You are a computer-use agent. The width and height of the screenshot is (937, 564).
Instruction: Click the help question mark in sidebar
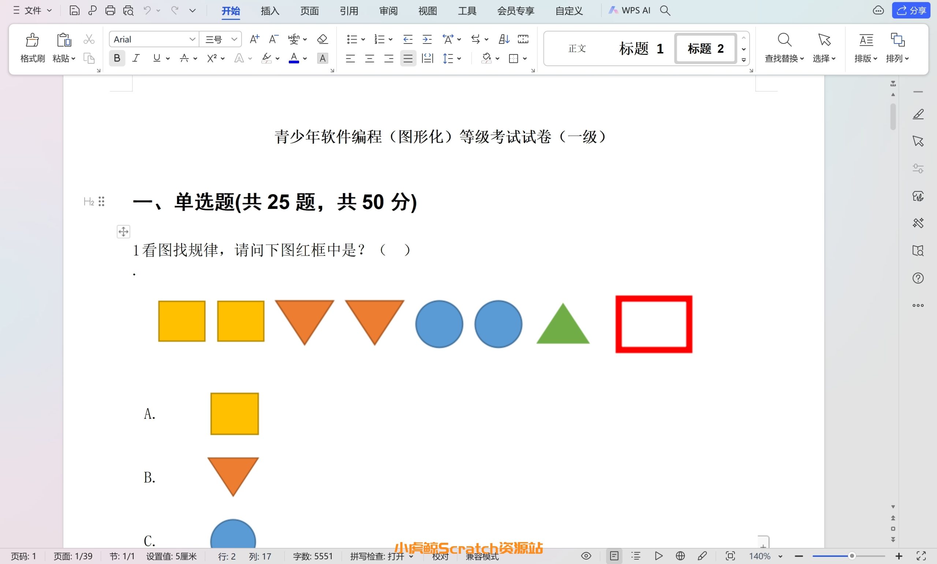pos(918,278)
